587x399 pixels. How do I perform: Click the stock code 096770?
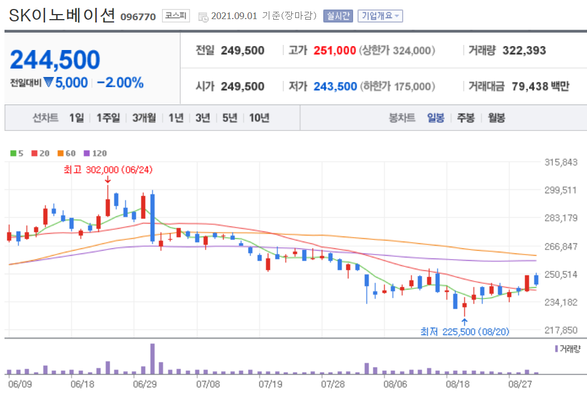[x=138, y=17]
